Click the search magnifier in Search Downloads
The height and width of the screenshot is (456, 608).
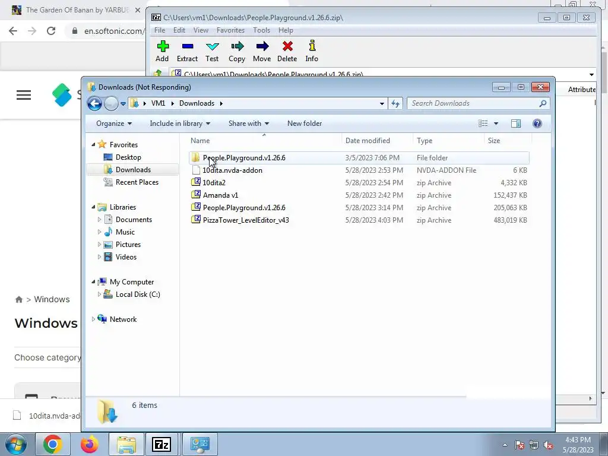pos(543,103)
